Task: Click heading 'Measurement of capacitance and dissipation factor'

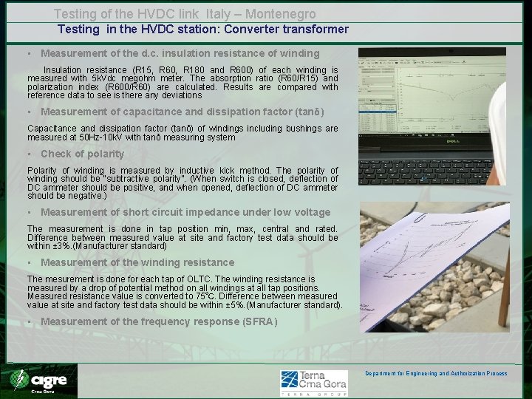Action: coord(183,112)
